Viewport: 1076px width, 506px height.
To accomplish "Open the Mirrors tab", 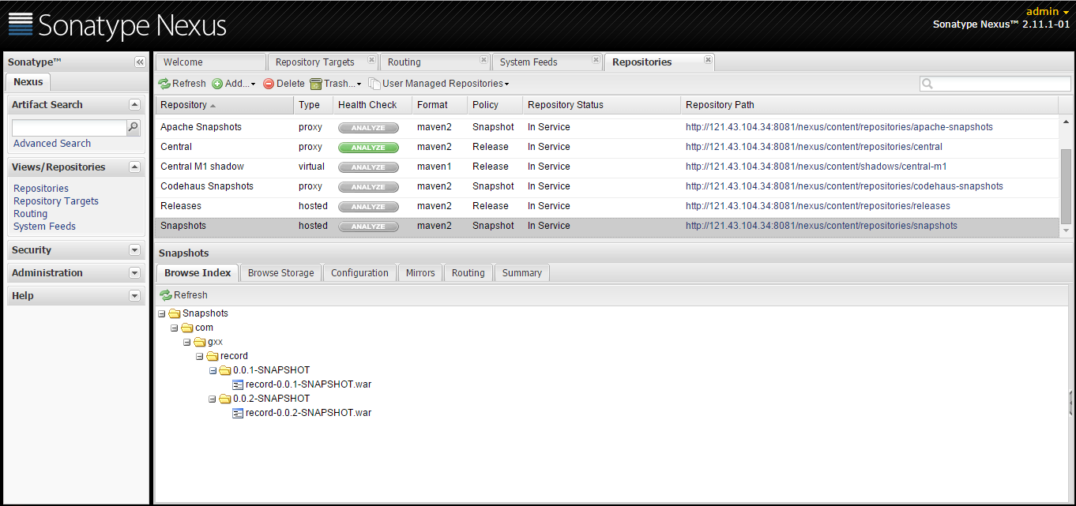I will [420, 273].
